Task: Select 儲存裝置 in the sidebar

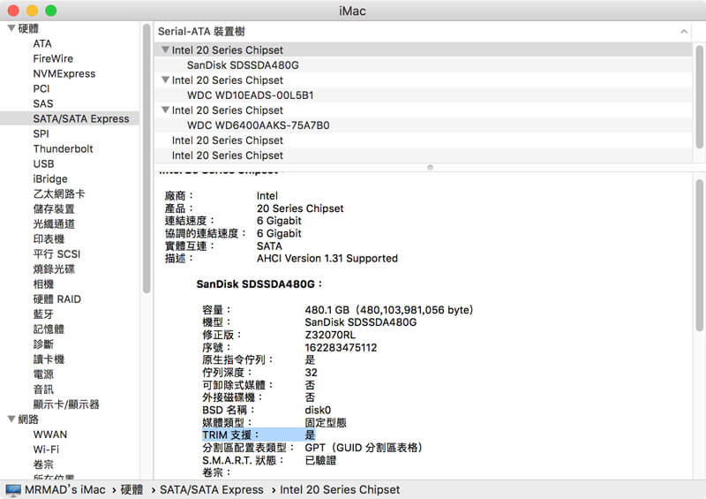Action: (x=54, y=208)
